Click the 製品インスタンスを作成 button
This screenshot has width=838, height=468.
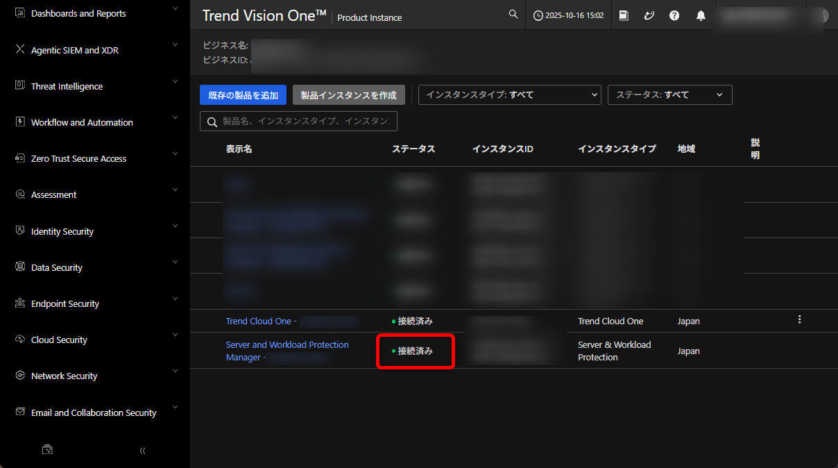[x=348, y=95]
